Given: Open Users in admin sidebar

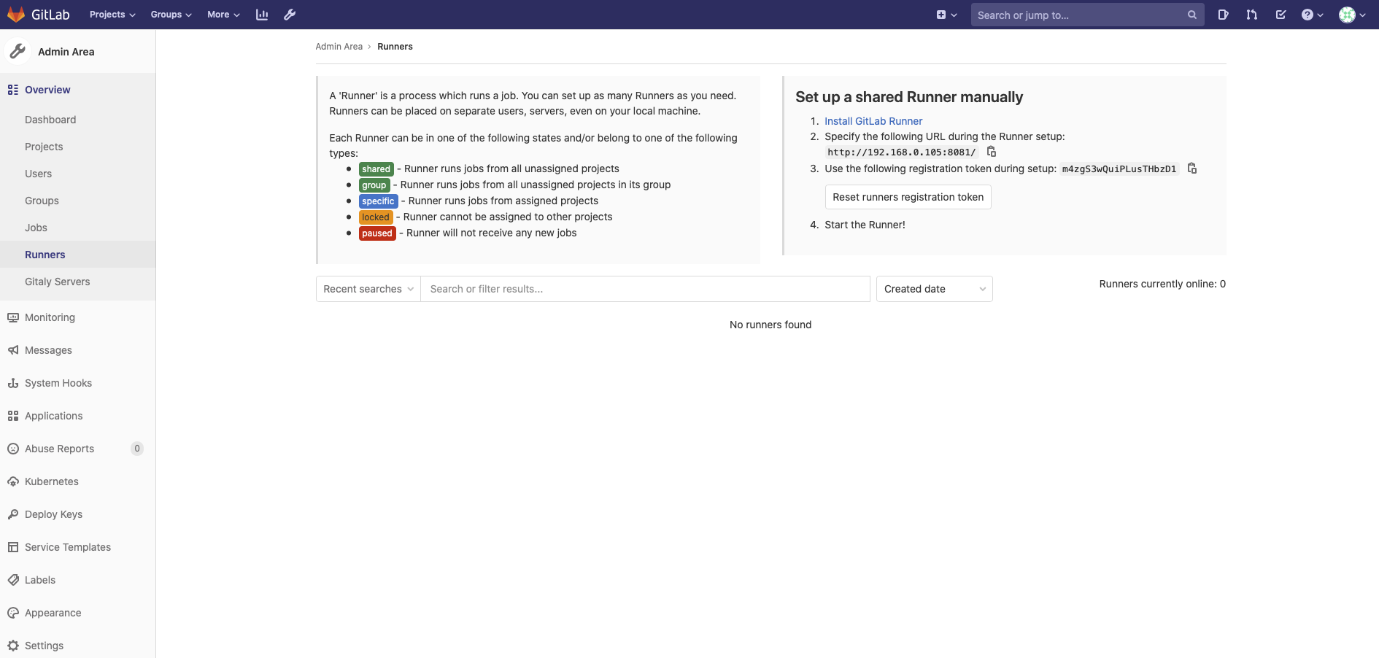Looking at the screenshot, I should 38,174.
